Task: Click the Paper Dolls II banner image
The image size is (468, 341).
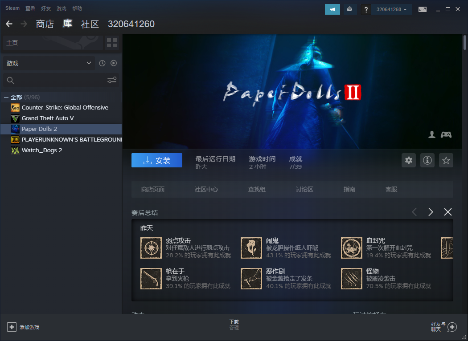Action: [x=292, y=91]
